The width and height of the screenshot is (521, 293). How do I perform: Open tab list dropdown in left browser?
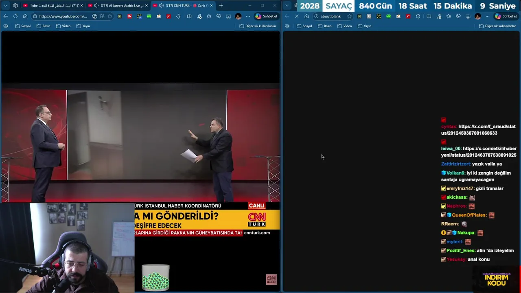click(x=6, y=5)
